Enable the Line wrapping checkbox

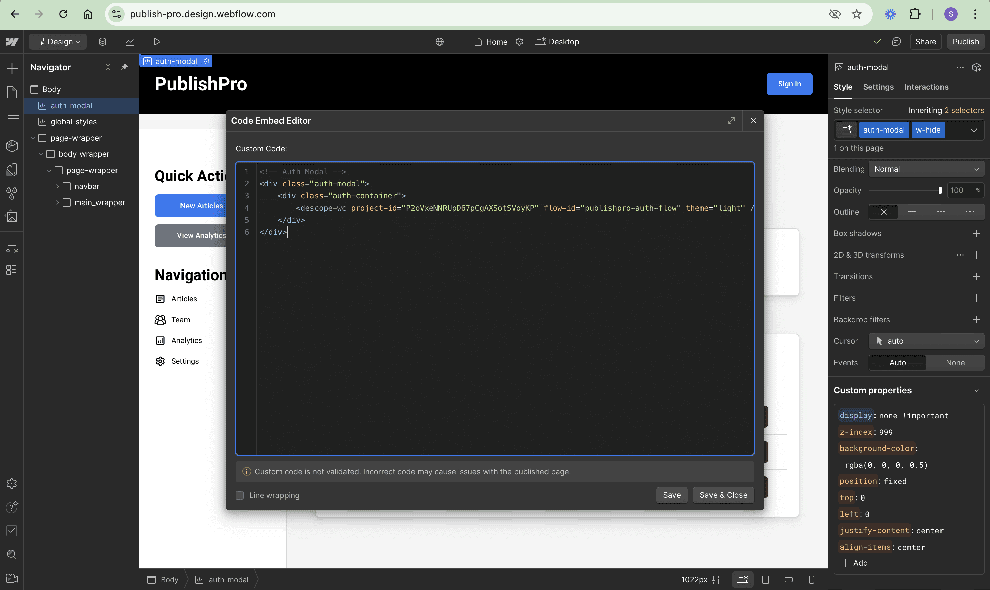coord(240,495)
